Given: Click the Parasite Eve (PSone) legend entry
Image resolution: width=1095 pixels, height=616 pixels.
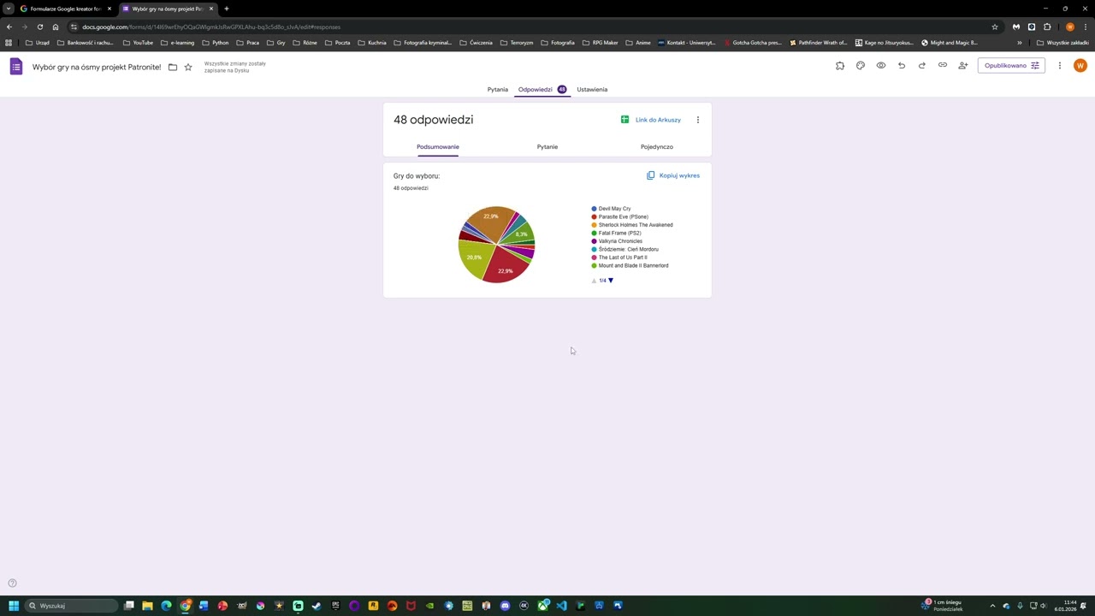Looking at the screenshot, I should pyautogui.click(x=619, y=216).
